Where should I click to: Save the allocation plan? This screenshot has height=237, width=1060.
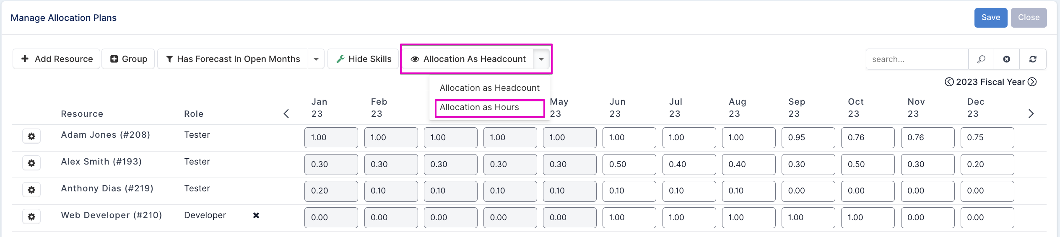[x=991, y=18]
